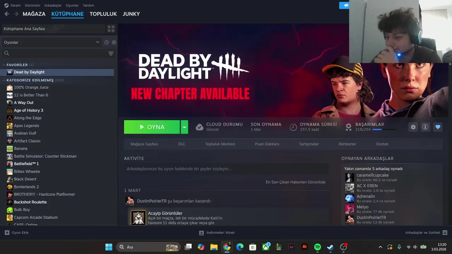The width and height of the screenshot is (452, 254).
Task: Toggle the favorite heart icon
Action: (438, 127)
